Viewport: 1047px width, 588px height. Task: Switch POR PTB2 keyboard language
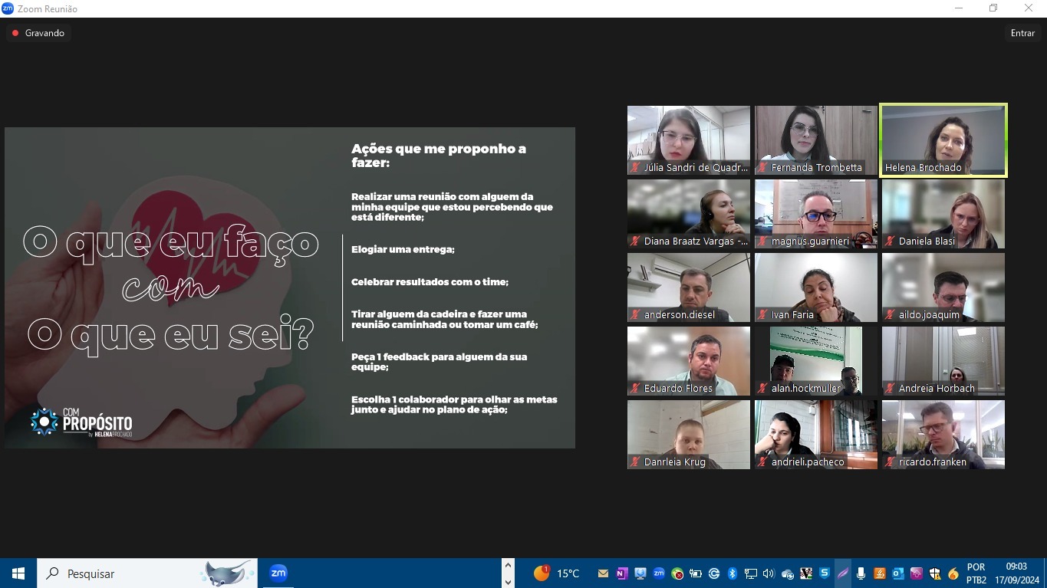coord(976,573)
